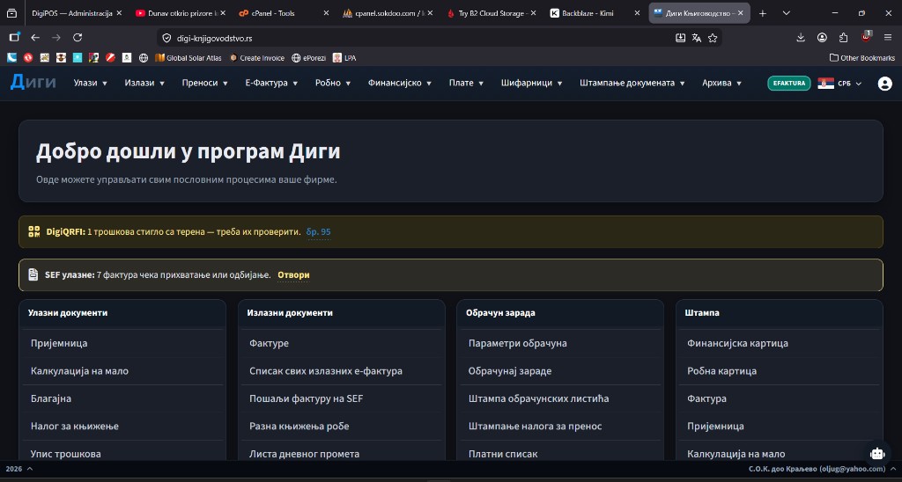Open a new tab with the plus icon
This screenshot has height=482, width=902.
763,13
